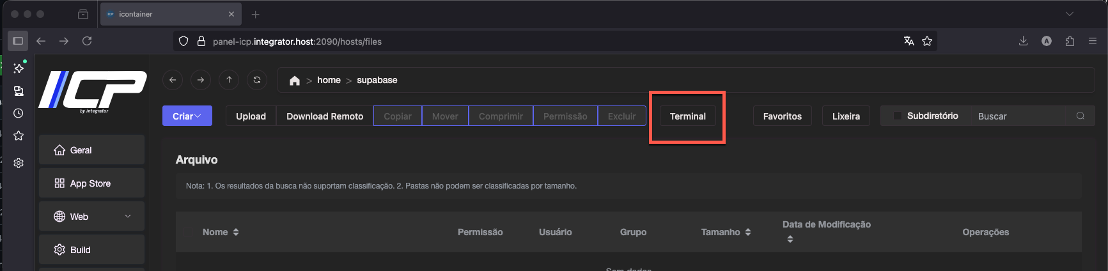Expand the Web menu section
Viewport: 1108px width, 271px height.
pyautogui.click(x=91, y=216)
